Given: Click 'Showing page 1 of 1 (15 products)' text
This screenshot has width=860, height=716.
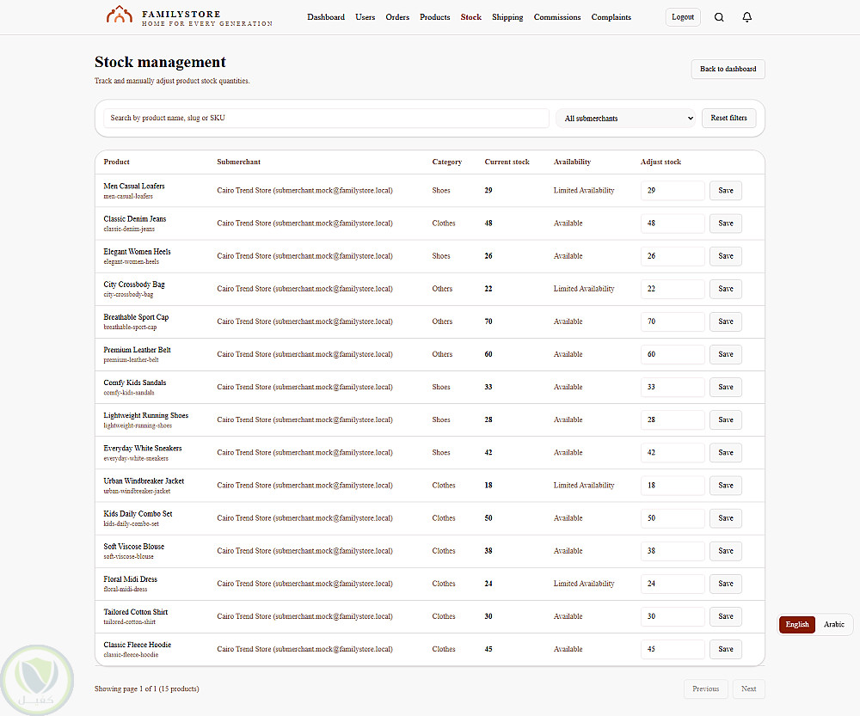Looking at the screenshot, I should click(x=146, y=689).
